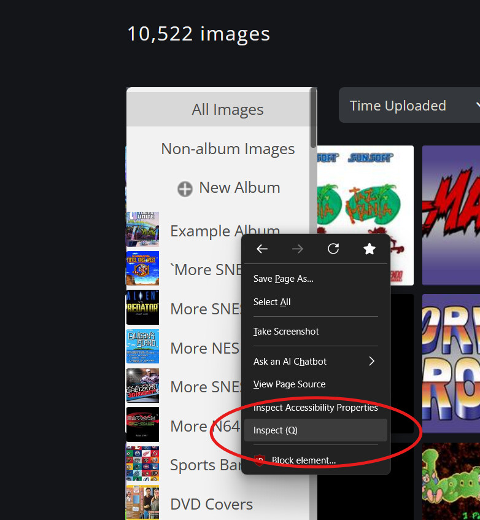Click the Back arrow in context menu
This screenshot has width=480, height=520.
pos(262,249)
